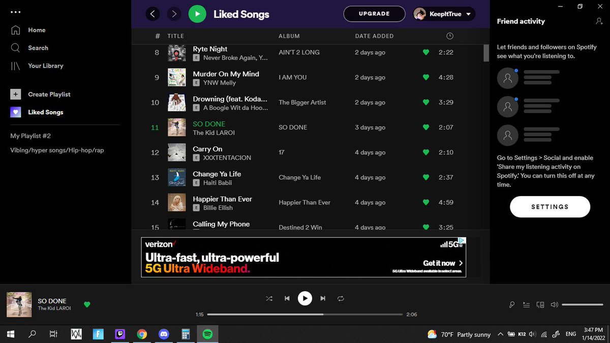The width and height of the screenshot is (610, 343).
Task: Adjust the Spotify volume slider
Action: click(583, 304)
